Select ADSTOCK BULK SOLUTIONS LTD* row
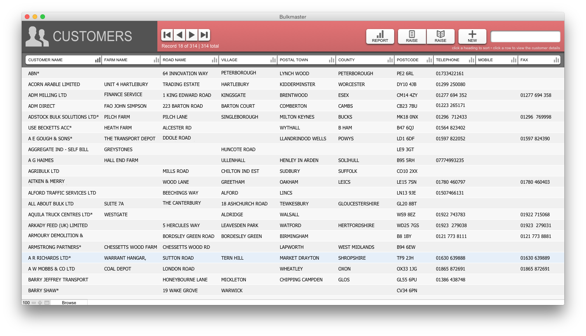 pyautogui.click(x=293, y=117)
